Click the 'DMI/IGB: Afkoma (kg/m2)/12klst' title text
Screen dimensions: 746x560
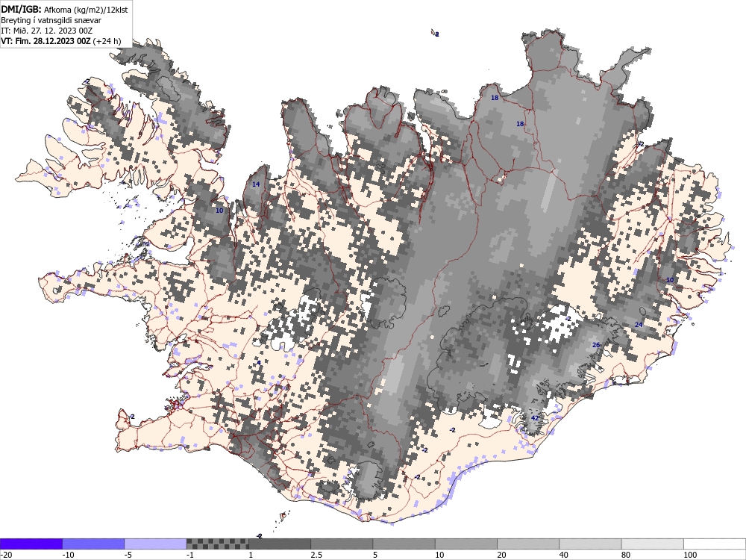[64, 9]
